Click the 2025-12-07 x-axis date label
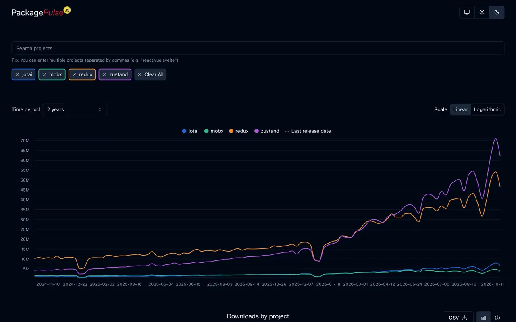Viewport: 516px width, 322px height. click(x=301, y=284)
